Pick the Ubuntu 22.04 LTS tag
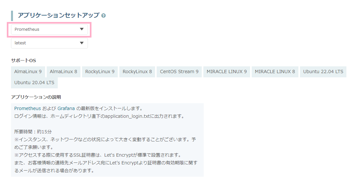Screen dimensions: 349x189 pos(323,72)
